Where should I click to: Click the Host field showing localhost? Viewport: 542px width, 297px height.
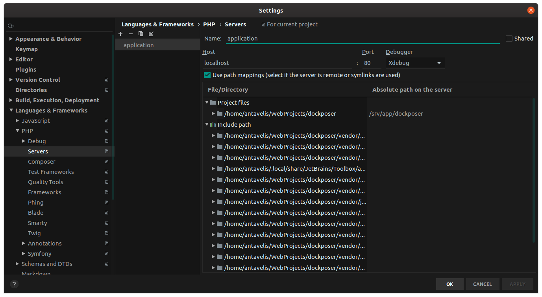277,63
